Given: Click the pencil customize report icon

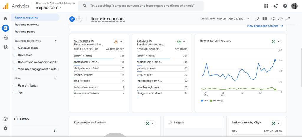Looking at the screenshot, I should 288,19.
